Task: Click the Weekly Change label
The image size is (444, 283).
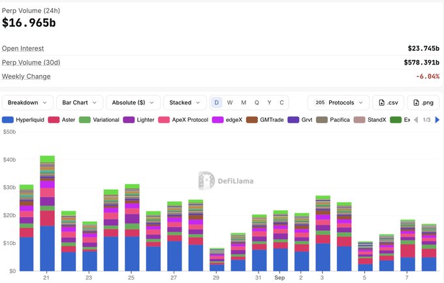Action: point(26,76)
